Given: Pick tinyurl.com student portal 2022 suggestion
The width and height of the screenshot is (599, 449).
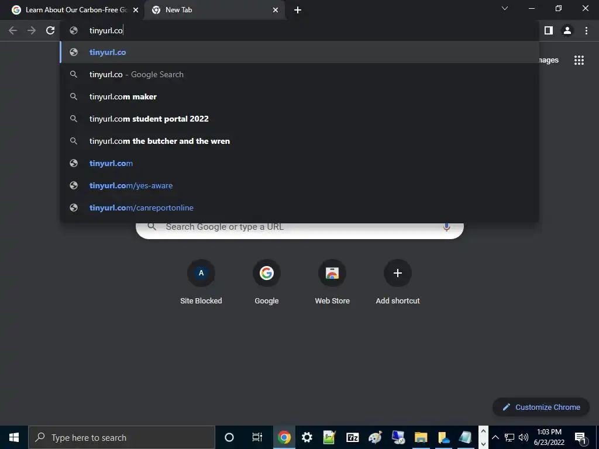Looking at the screenshot, I should [x=299, y=119].
